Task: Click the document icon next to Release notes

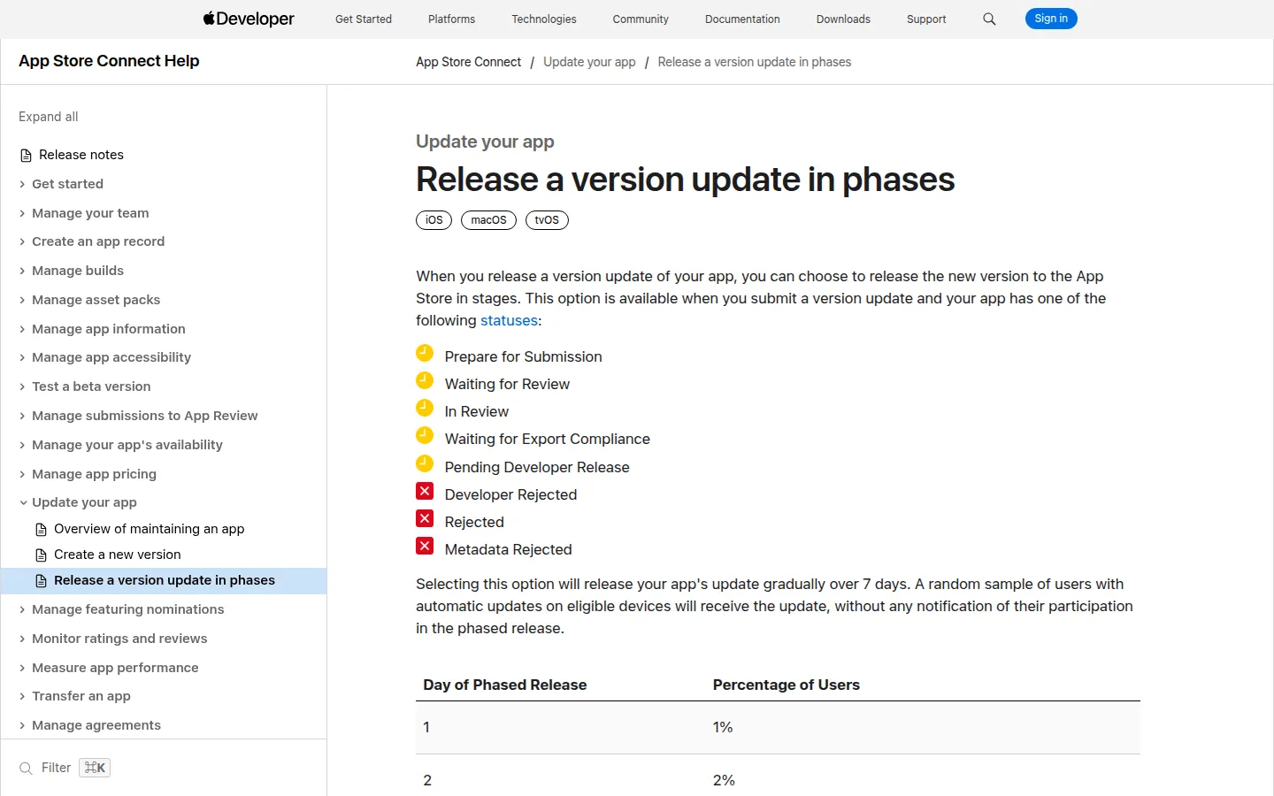Action: [26, 156]
